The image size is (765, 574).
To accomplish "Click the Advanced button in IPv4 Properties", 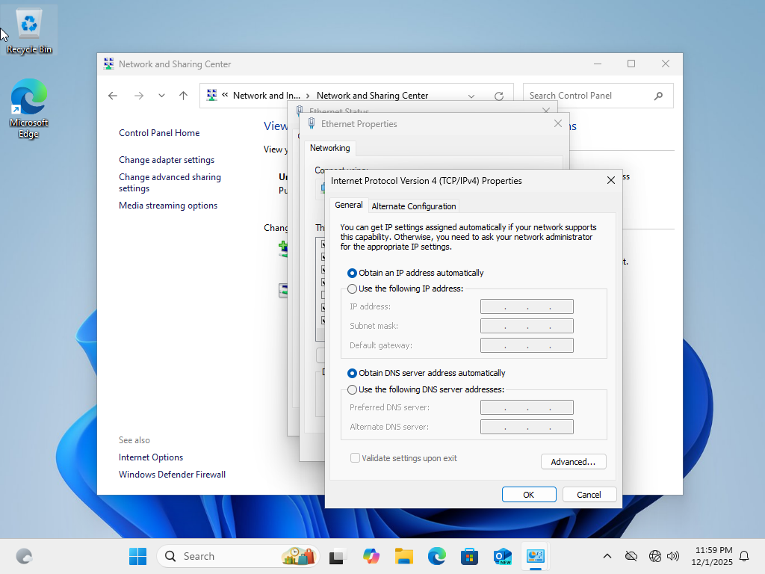I will click(x=573, y=461).
